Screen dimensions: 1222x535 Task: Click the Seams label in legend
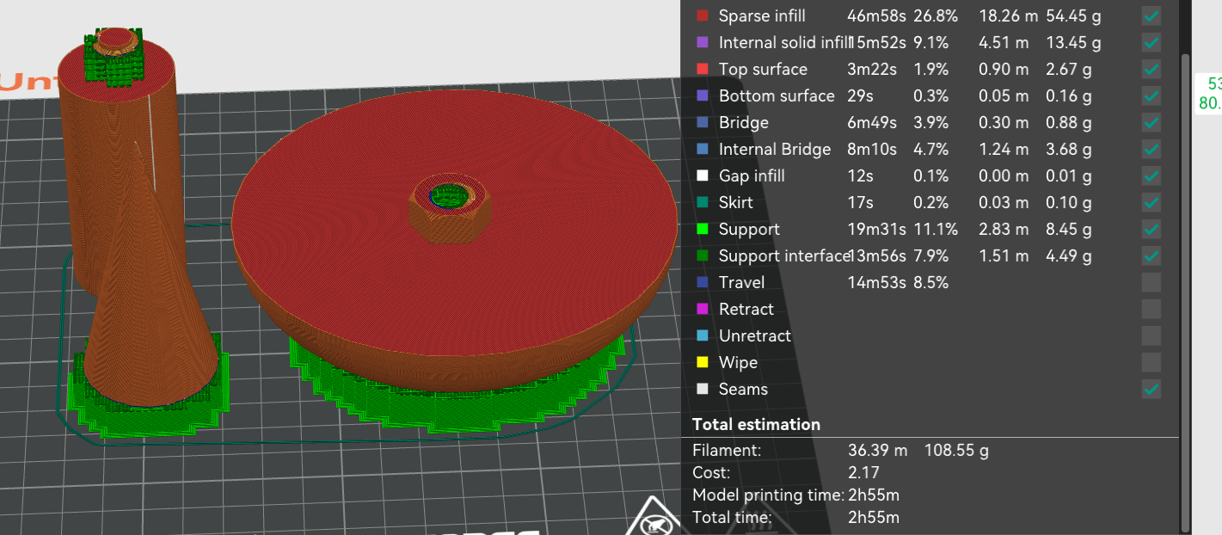pyautogui.click(x=743, y=389)
